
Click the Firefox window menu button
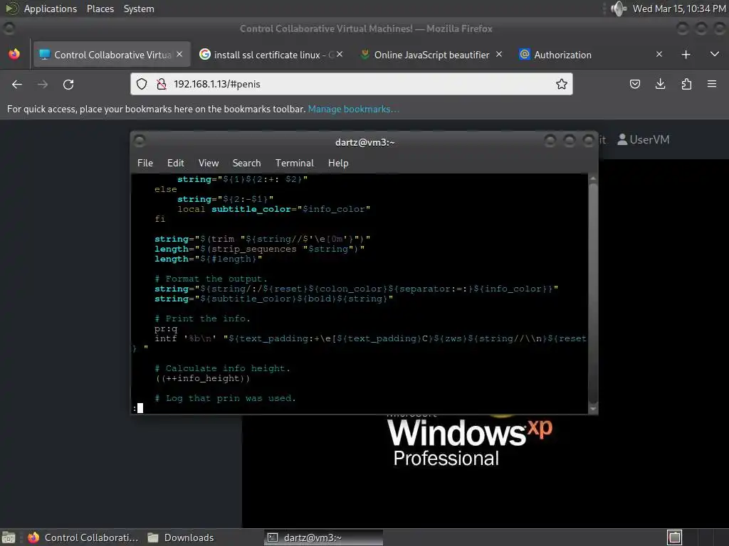(x=9, y=28)
